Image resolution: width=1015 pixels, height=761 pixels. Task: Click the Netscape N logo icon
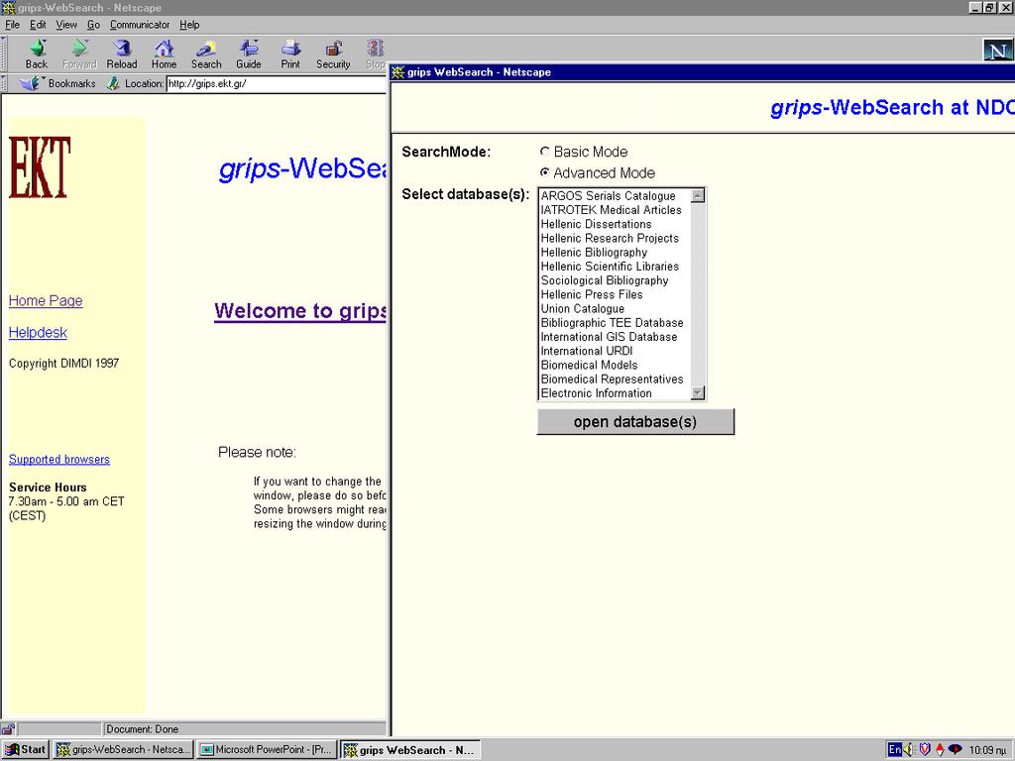click(997, 50)
